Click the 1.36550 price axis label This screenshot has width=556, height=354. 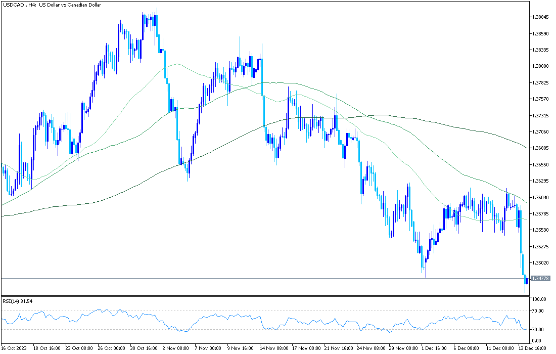coord(541,164)
